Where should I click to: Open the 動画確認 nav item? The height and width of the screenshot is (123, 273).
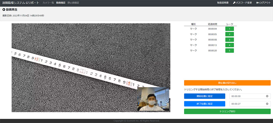tap(61, 3)
